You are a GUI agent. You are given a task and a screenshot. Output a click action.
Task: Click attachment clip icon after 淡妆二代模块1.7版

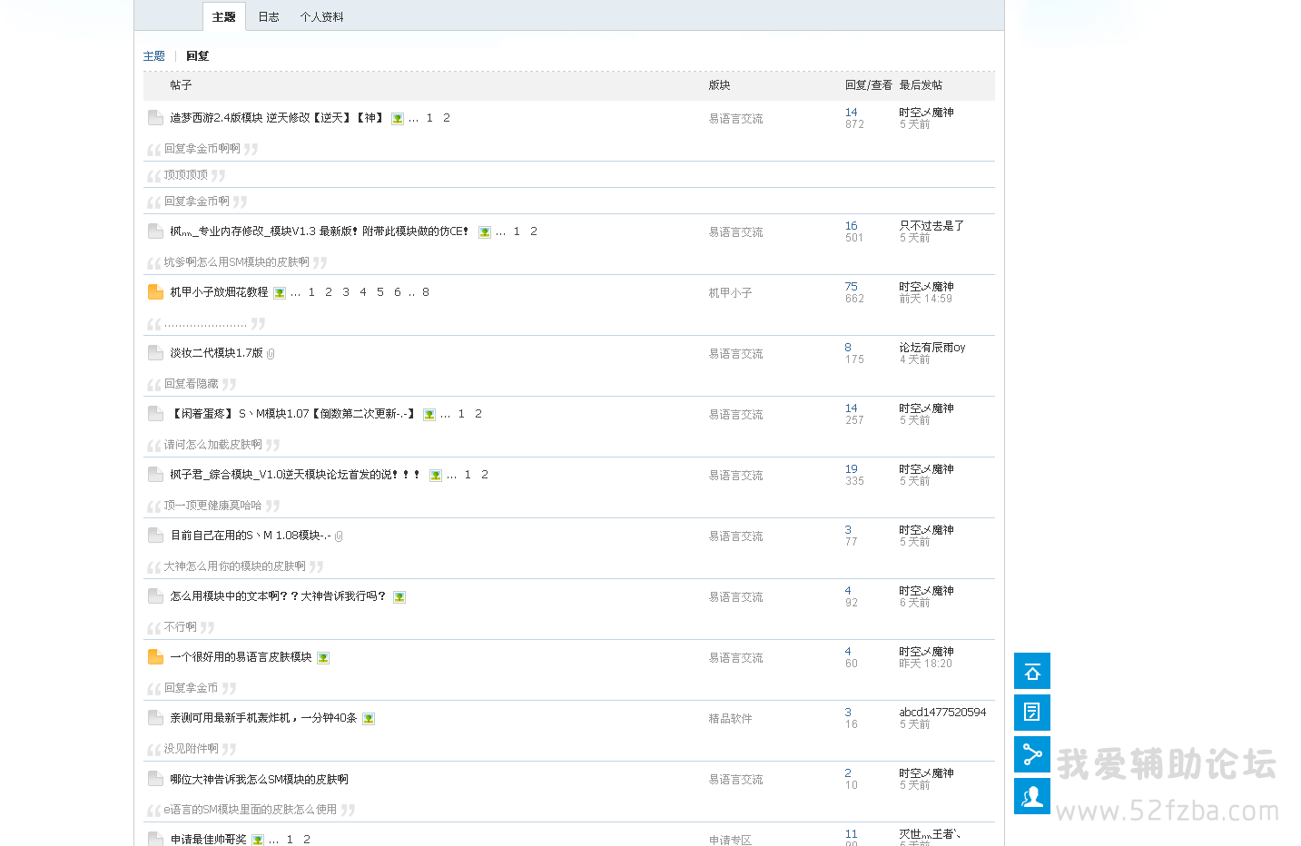point(271,354)
